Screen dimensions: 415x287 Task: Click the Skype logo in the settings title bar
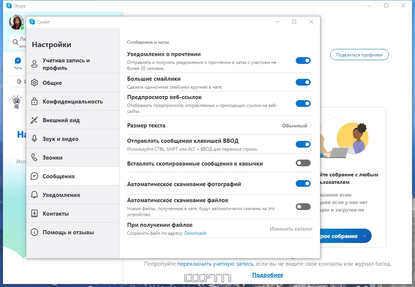coord(32,22)
